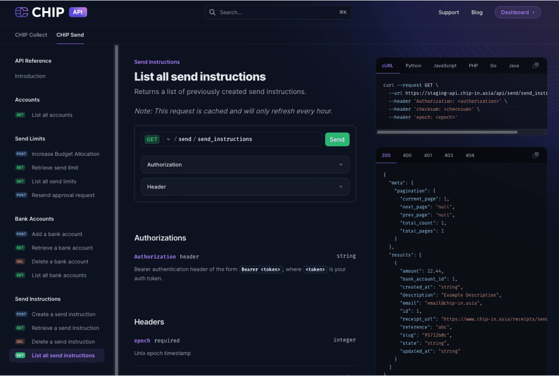The width and height of the screenshot is (559, 376).
Task: Click the CHIP logo icon
Action: click(x=21, y=13)
